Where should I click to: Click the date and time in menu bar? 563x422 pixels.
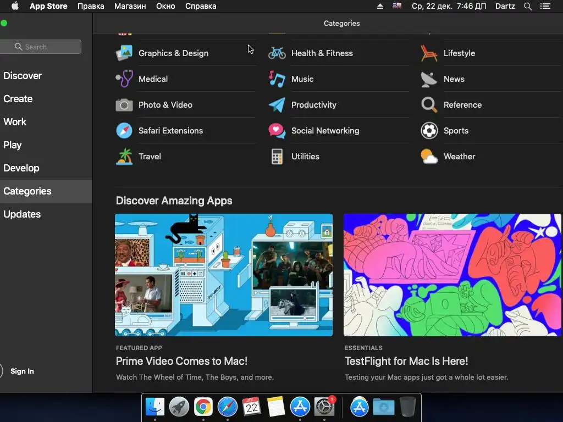click(449, 6)
